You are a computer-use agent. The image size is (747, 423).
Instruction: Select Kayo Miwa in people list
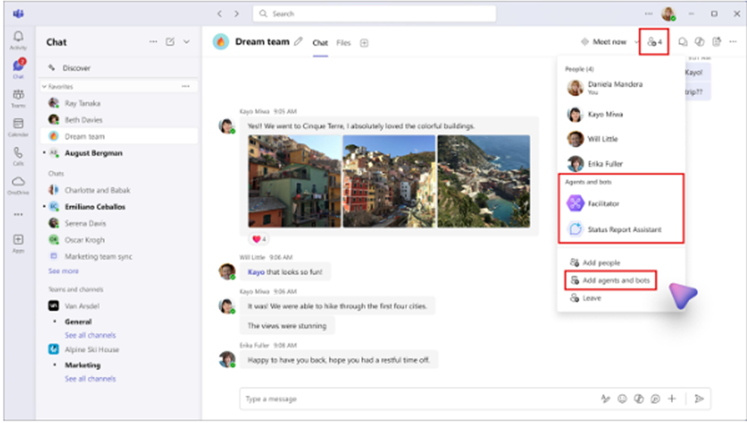point(595,114)
